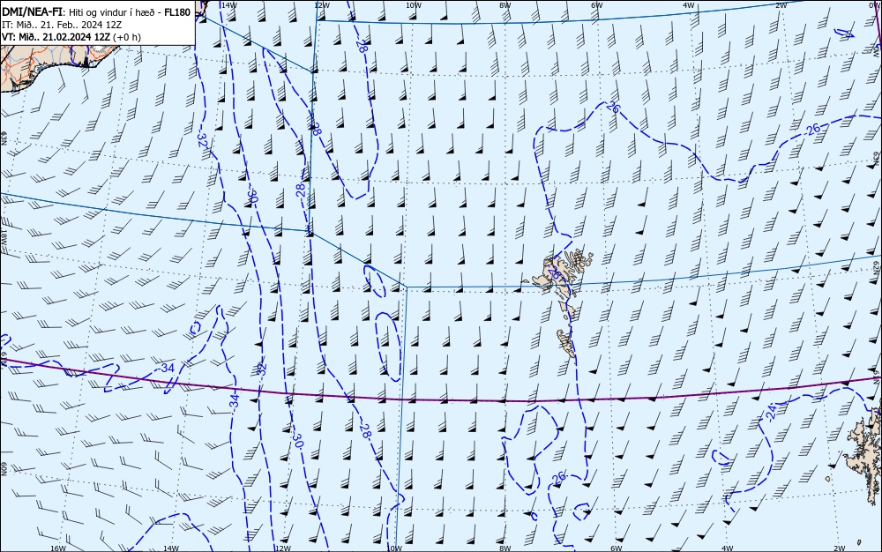
Task: Click the '-32' isotherm label north of the blue boundary
Action: 202,140
